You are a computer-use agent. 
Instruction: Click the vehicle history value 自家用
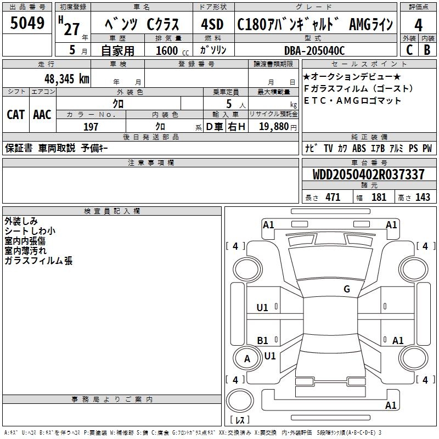click(117, 50)
